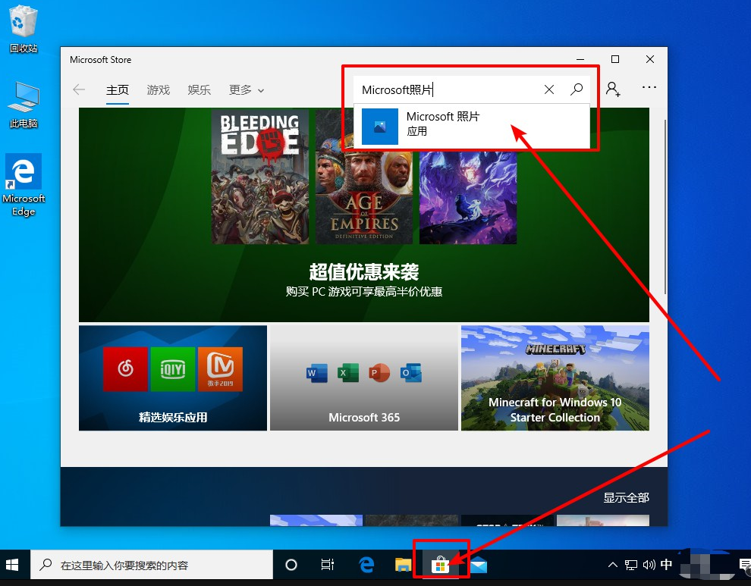Open the Recycle Bin desktop icon
This screenshot has height=586, width=751.
click(x=23, y=30)
